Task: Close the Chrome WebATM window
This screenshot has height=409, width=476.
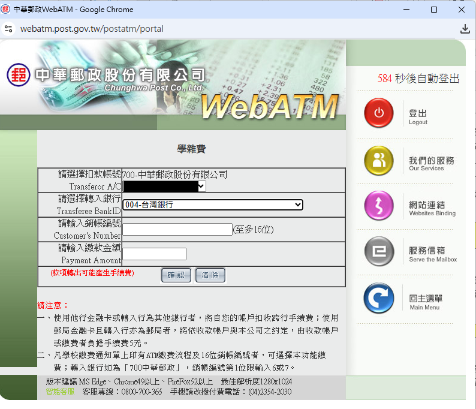Action: [x=462, y=10]
